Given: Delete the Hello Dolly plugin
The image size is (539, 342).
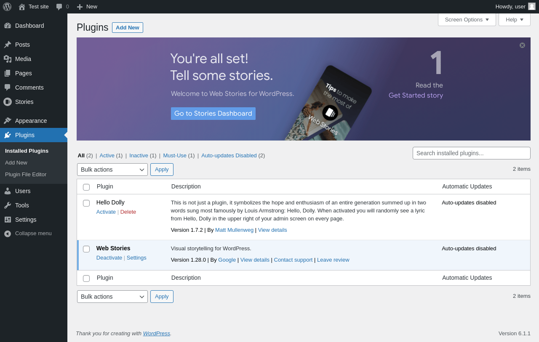Looking at the screenshot, I should pyautogui.click(x=128, y=212).
